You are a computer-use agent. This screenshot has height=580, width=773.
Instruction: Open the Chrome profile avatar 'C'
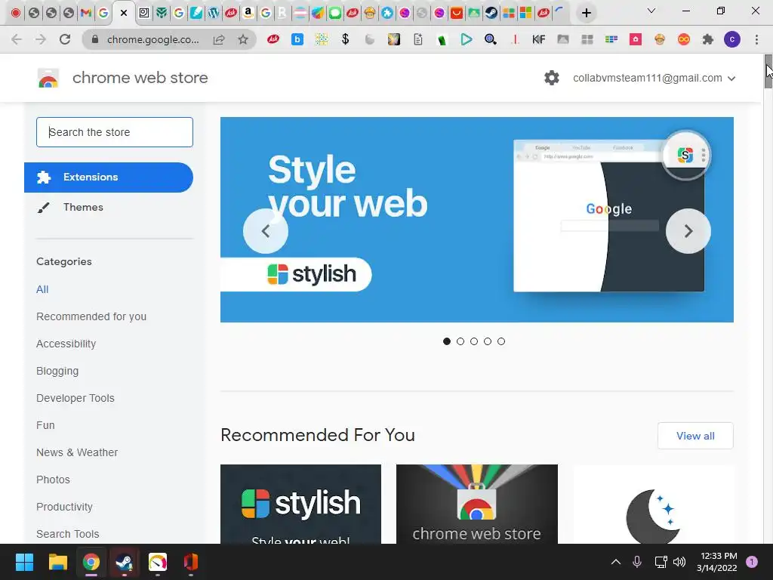pos(732,39)
